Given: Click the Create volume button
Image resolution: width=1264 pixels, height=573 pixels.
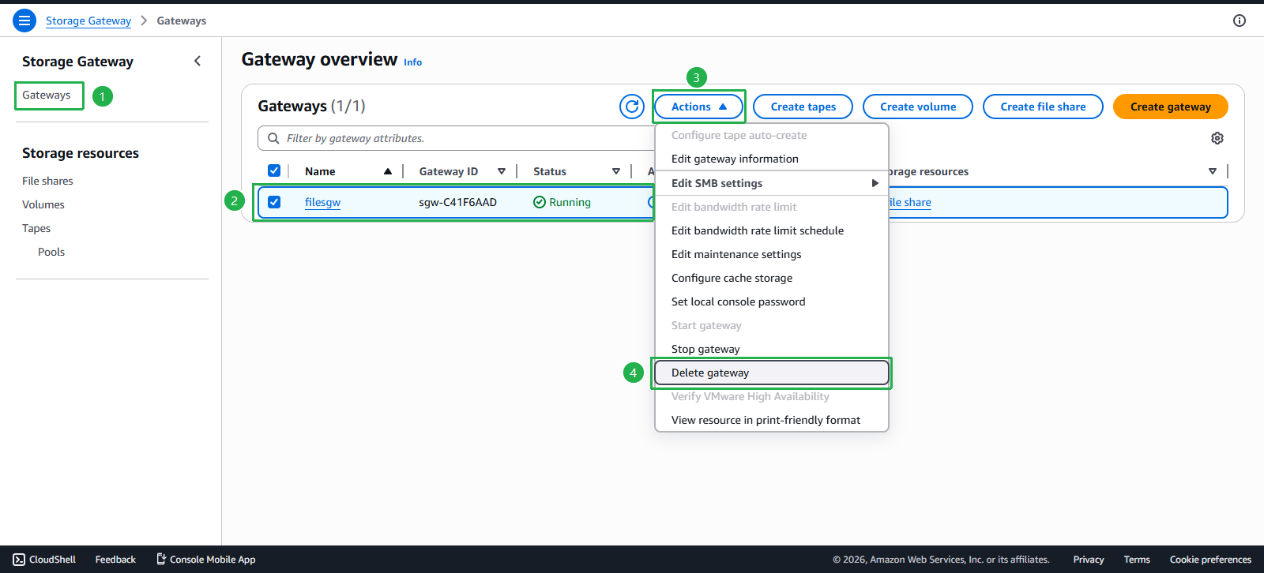Looking at the screenshot, I should pyautogui.click(x=918, y=107).
